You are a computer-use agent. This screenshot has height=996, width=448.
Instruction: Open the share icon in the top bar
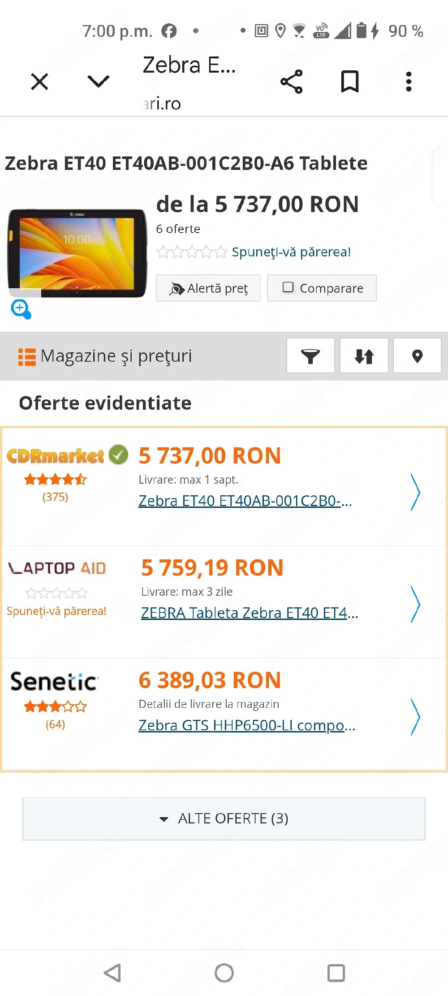pos(292,82)
